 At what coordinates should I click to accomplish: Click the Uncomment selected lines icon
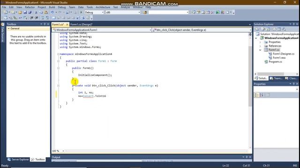pos(47,18)
